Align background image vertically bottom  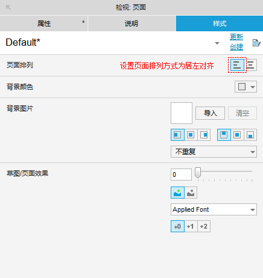point(250,135)
